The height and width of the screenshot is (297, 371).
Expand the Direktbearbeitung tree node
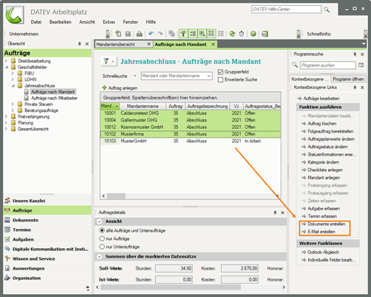click(7, 61)
